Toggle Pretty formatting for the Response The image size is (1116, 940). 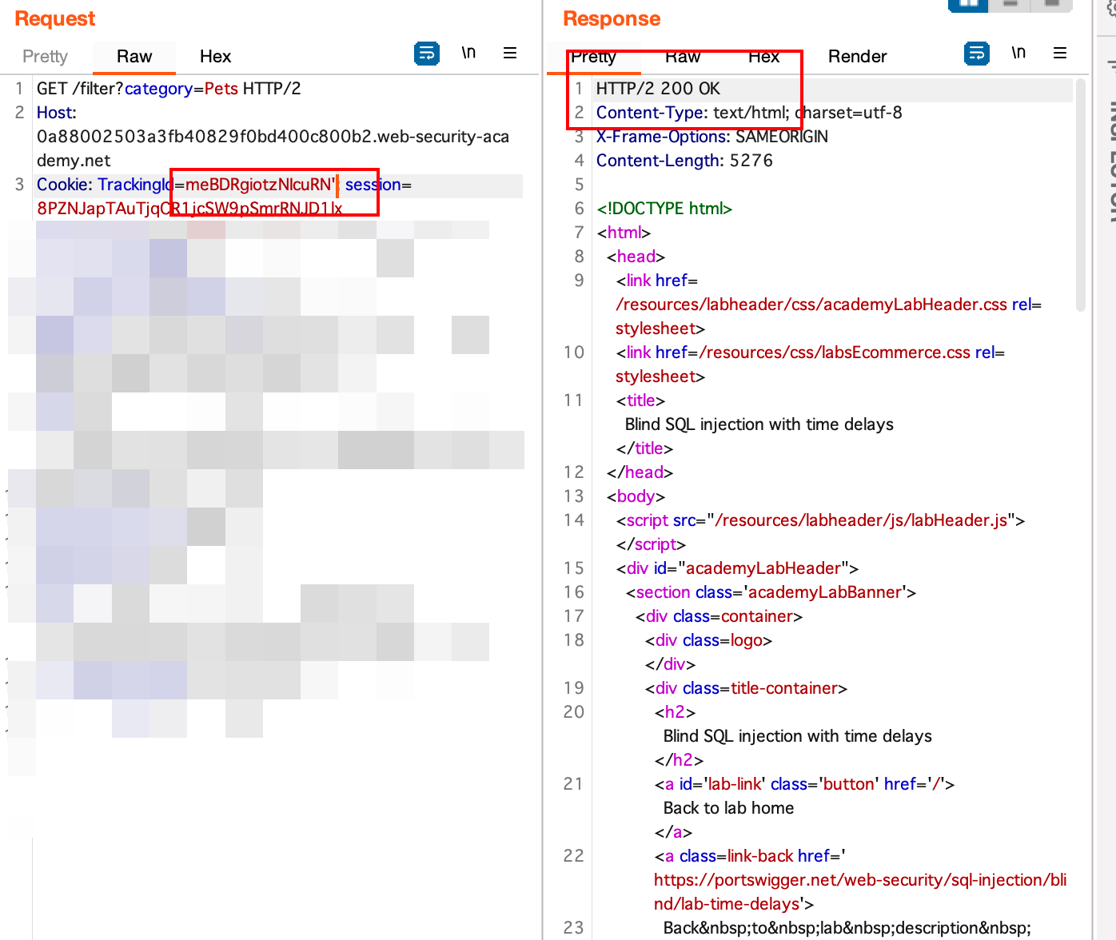coord(593,56)
